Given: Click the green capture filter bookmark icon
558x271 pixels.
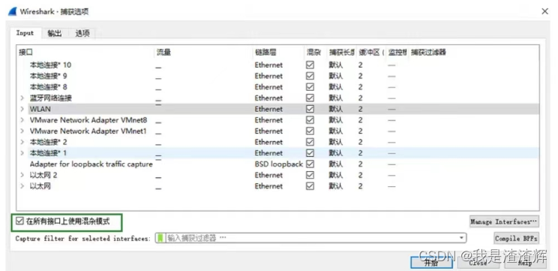Looking at the screenshot, I should [x=160, y=238].
